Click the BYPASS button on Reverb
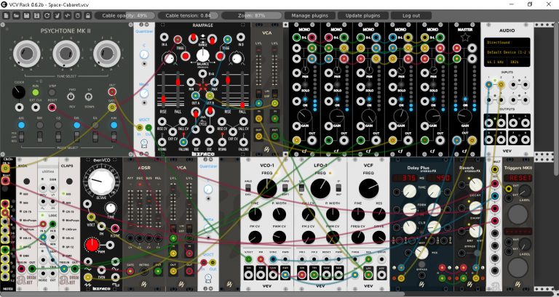The image size is (559, 297). (x=476, y=253)
